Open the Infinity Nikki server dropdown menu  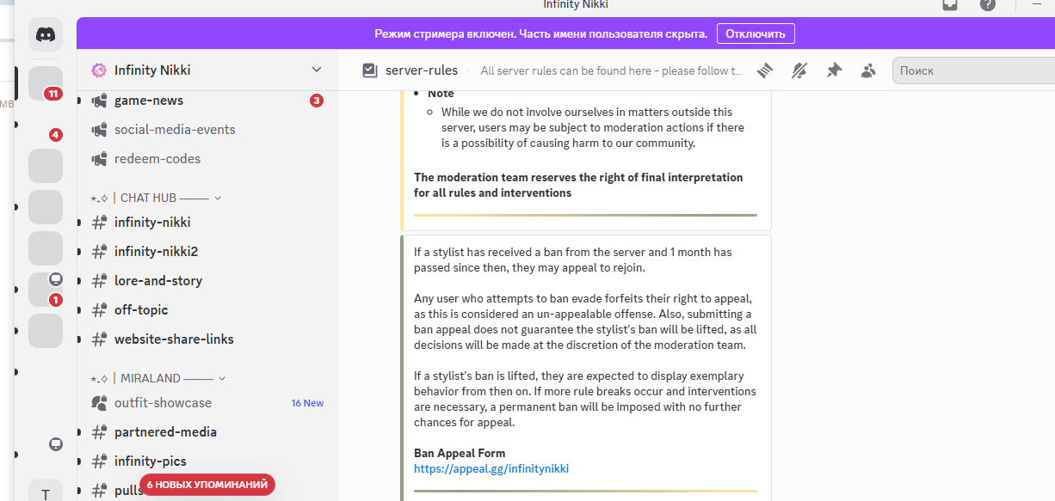pyautogui.click(x=316, y=70)
